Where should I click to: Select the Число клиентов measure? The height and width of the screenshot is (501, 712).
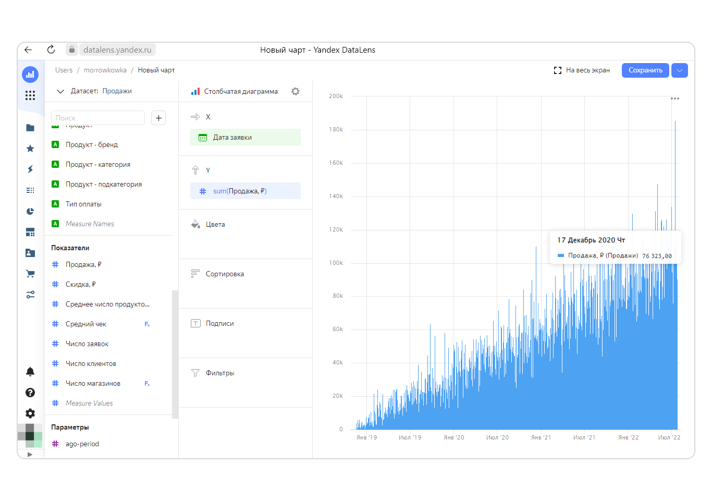[91, 363]
